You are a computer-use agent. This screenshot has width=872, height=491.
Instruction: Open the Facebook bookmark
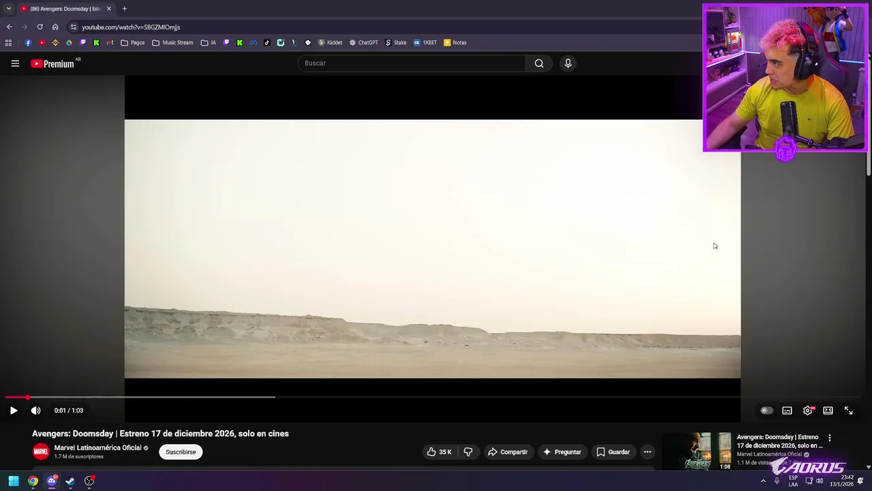coord(28,42)
